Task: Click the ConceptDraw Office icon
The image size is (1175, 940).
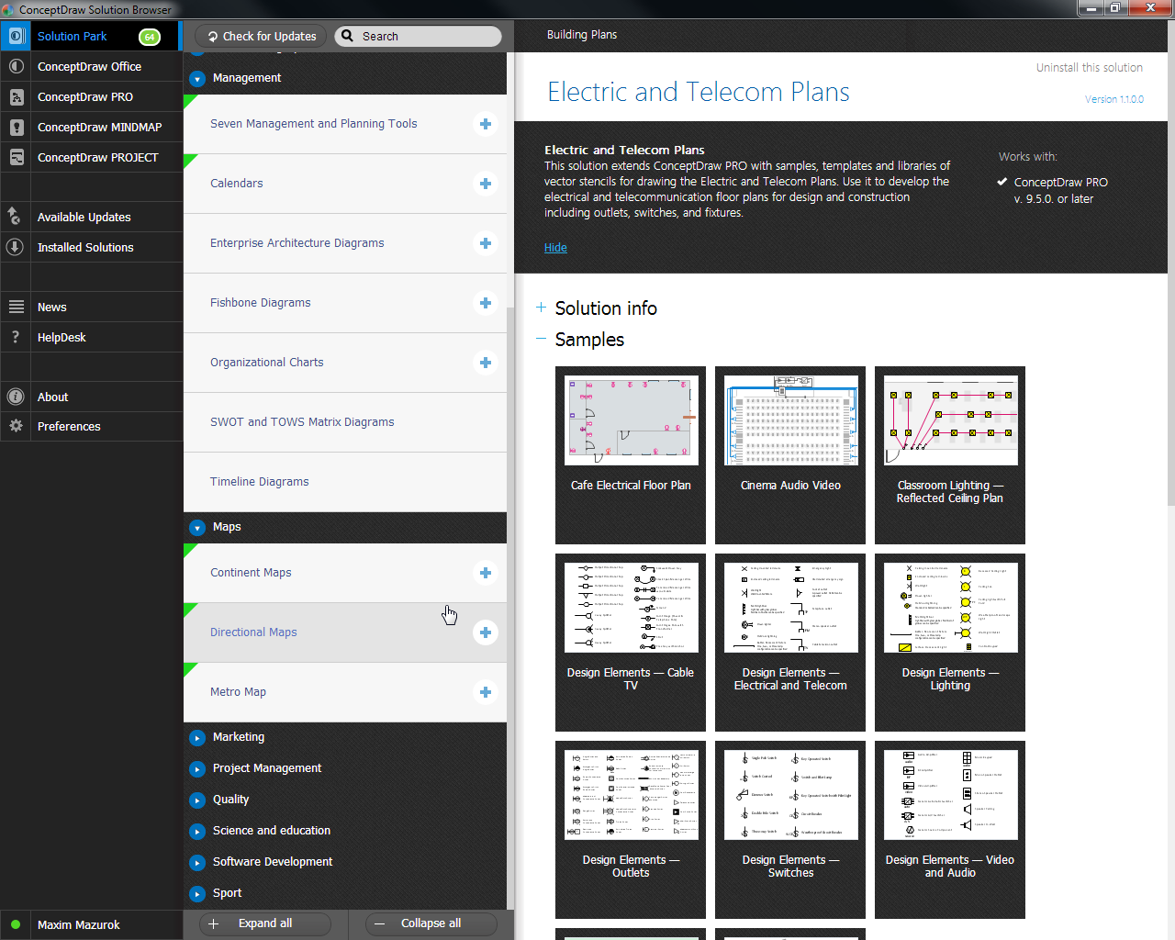Action: point(16,67)
